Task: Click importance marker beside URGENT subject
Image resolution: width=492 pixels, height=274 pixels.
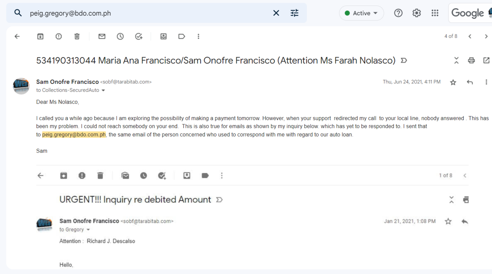Action: (219, 200)
